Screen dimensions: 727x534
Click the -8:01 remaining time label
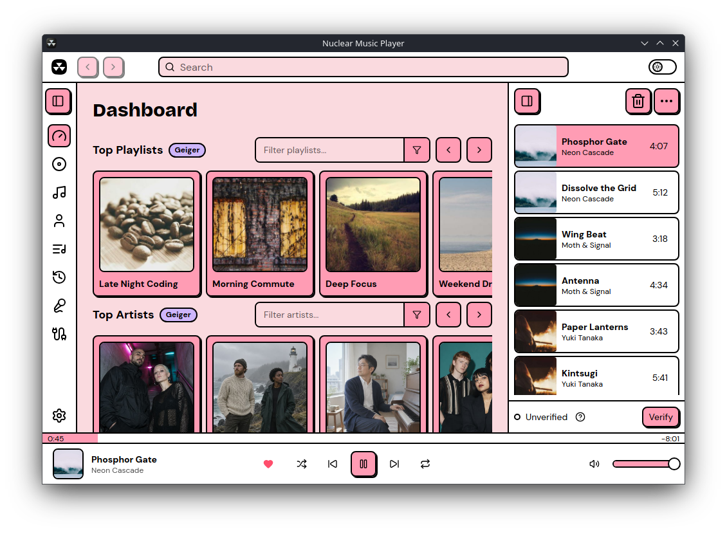[x=670, y=439]
